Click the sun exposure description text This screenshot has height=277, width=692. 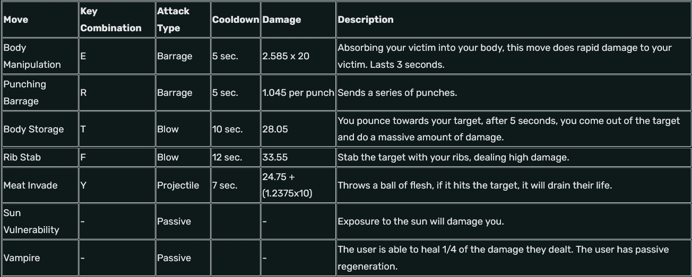421,221
